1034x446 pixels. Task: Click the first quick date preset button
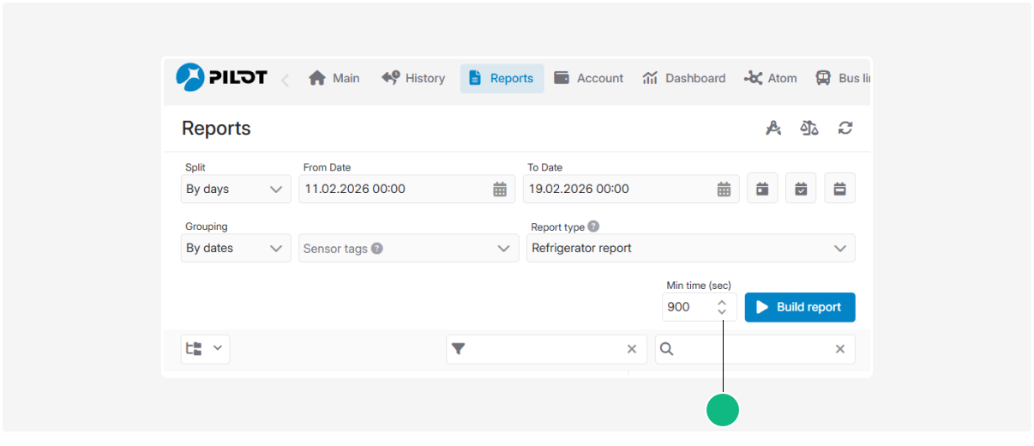[762, 189]
